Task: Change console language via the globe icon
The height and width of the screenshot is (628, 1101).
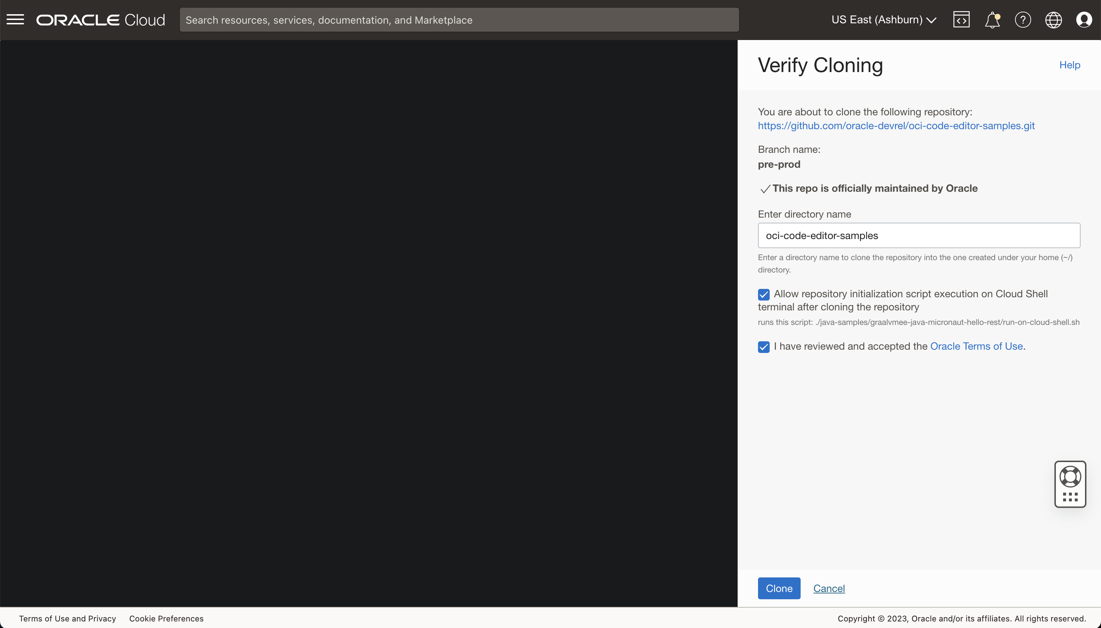Action: coord(1054,19)
